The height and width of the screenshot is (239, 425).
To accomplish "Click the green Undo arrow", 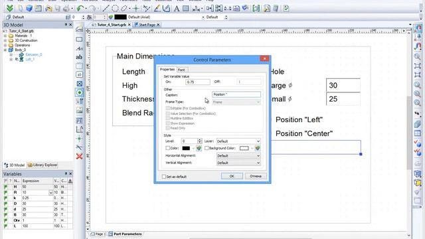I will click(x=80, y=9).
